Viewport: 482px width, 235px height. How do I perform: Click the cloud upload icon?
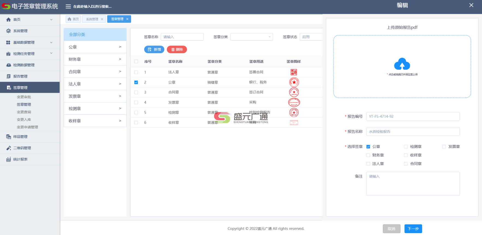point(402,64)
